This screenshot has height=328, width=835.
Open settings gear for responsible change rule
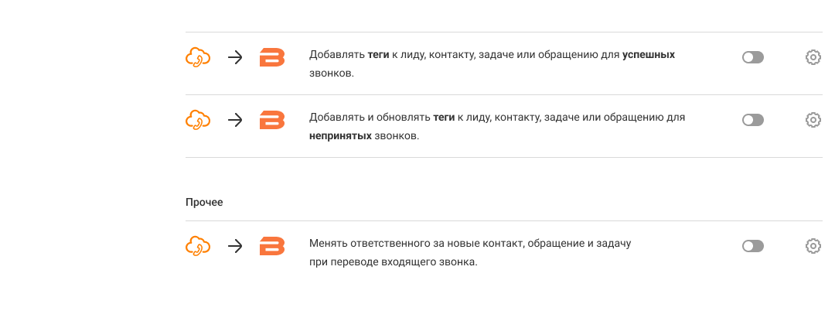[x=813, y=246]
